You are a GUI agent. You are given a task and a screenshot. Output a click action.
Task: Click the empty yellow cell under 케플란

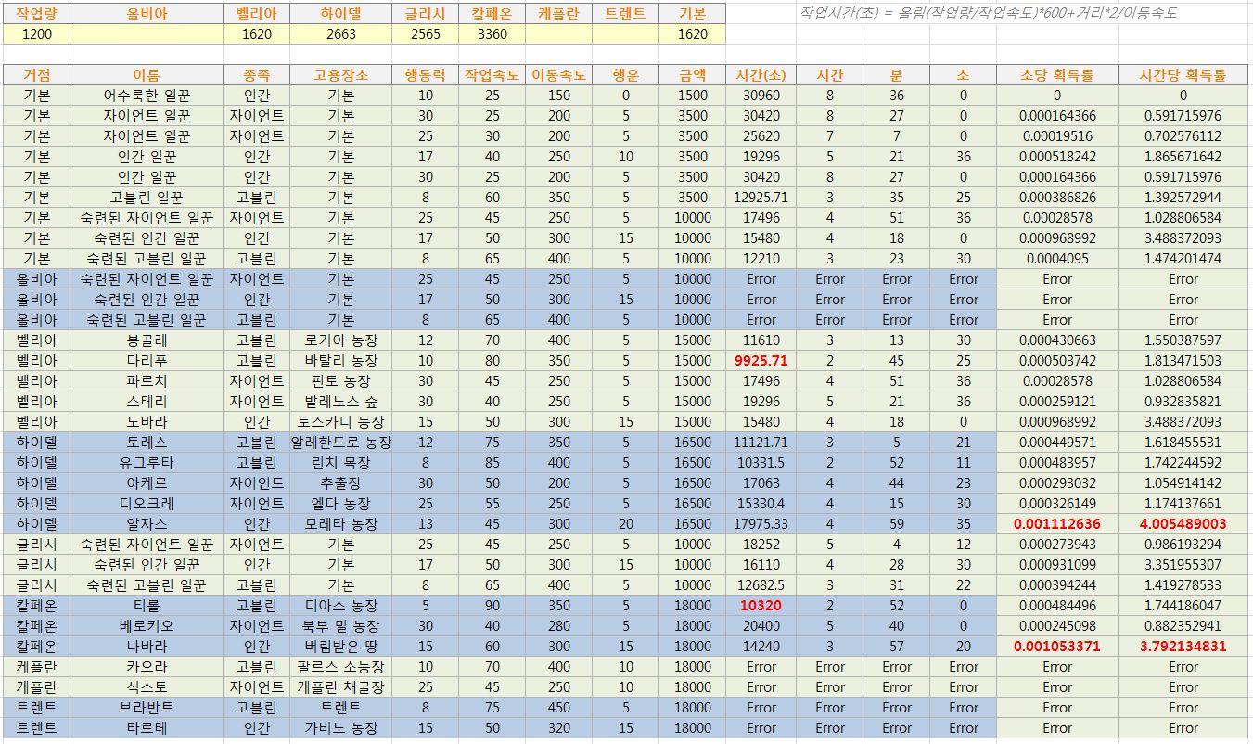[x=558, y=34]
